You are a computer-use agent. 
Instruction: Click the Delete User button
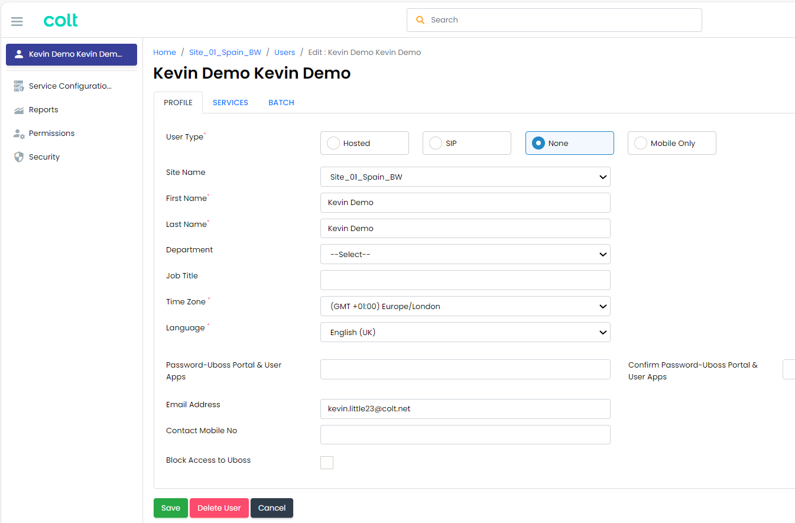219,508
